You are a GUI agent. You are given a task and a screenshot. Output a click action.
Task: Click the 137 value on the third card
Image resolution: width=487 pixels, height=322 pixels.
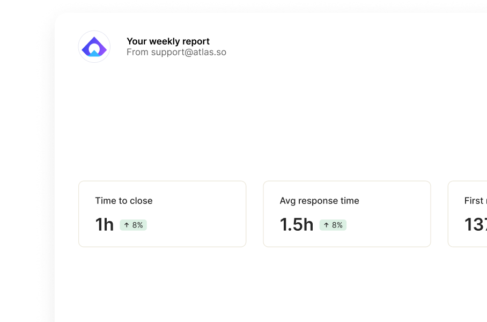pos(476,224)
